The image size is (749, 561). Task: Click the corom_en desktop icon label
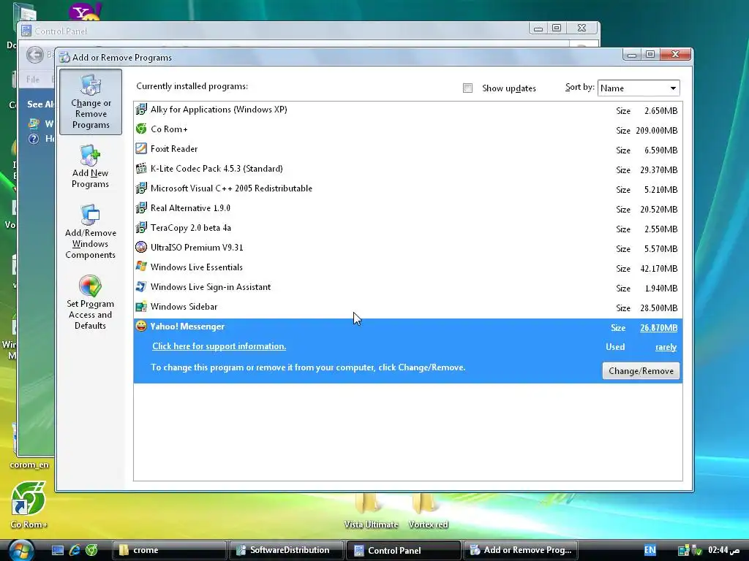click(x=29, y=465)
